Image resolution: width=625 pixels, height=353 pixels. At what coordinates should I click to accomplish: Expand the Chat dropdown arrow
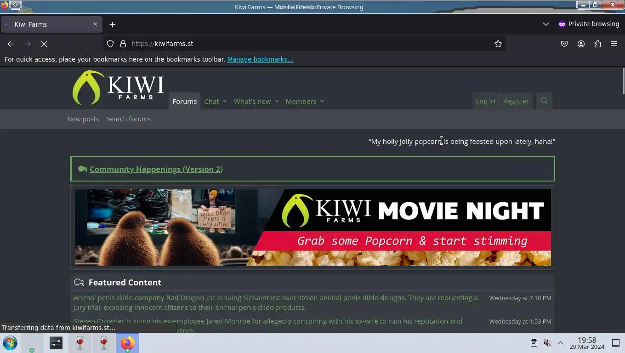coord(225,102)
